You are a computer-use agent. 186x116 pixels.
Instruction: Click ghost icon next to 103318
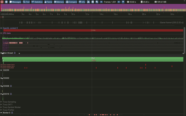coord(11,94)
